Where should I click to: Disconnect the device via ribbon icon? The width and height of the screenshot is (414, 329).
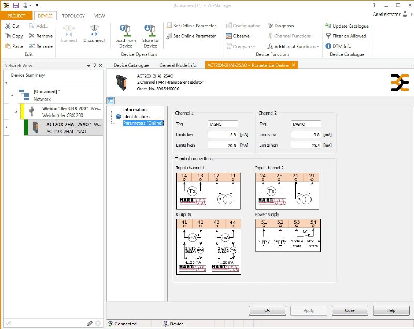tap(94, 30)
